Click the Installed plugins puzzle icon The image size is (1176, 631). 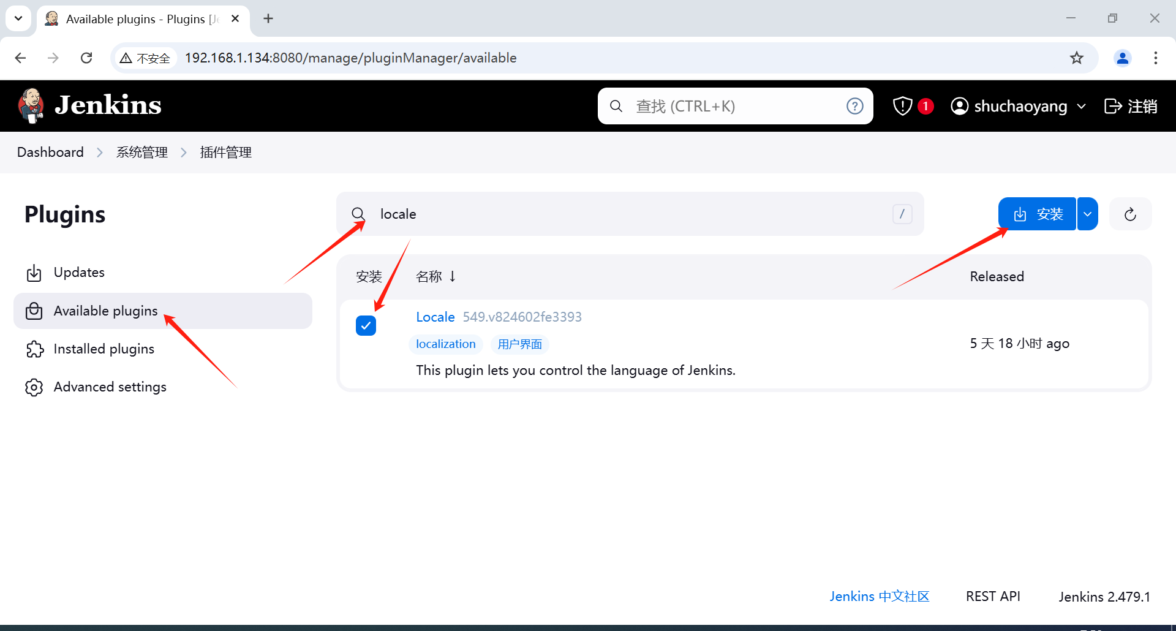34,349
